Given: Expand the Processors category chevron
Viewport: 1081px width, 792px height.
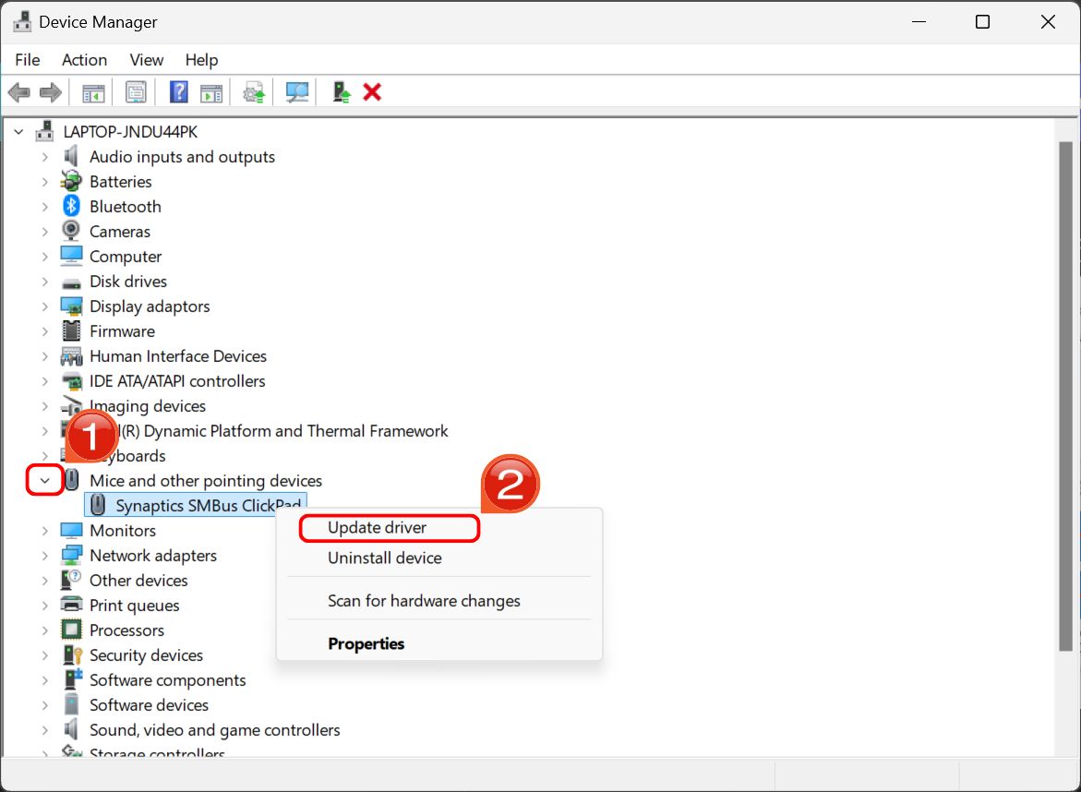Looking at the screenshot, I should pyautogui.click(x=45, y=630).
